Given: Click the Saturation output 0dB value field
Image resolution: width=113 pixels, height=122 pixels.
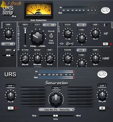Looking at the screenshot, I should pos(102,86).
